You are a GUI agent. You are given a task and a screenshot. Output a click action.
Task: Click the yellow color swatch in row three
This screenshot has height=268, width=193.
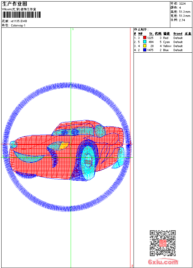(145, 46)
